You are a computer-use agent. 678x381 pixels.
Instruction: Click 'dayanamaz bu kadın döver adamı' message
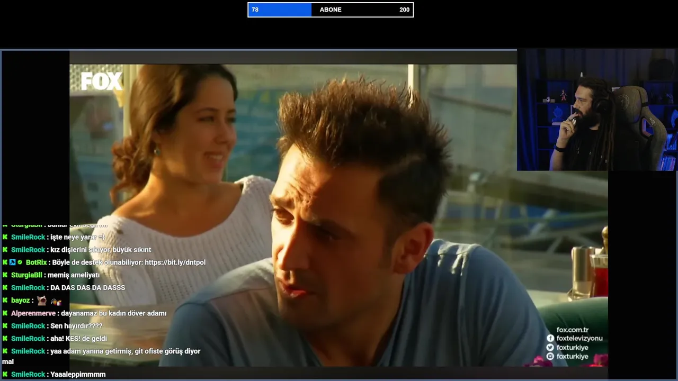[114, 313]
